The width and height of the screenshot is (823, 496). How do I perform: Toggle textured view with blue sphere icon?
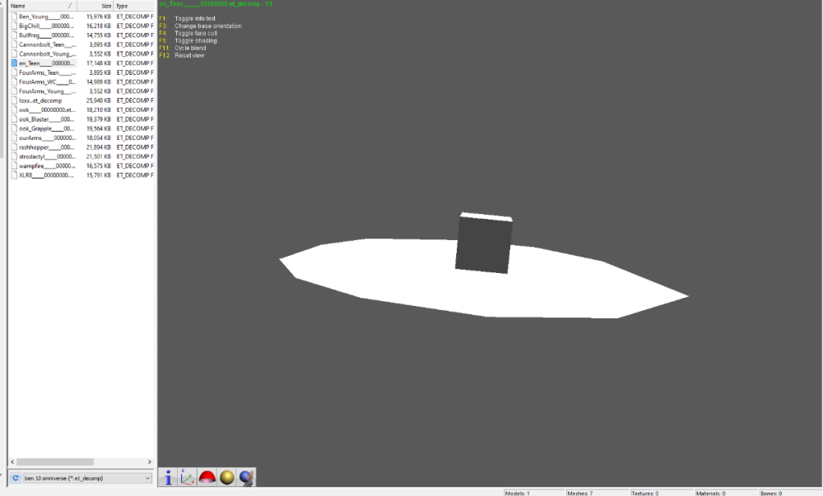click(x=245, y=478)
